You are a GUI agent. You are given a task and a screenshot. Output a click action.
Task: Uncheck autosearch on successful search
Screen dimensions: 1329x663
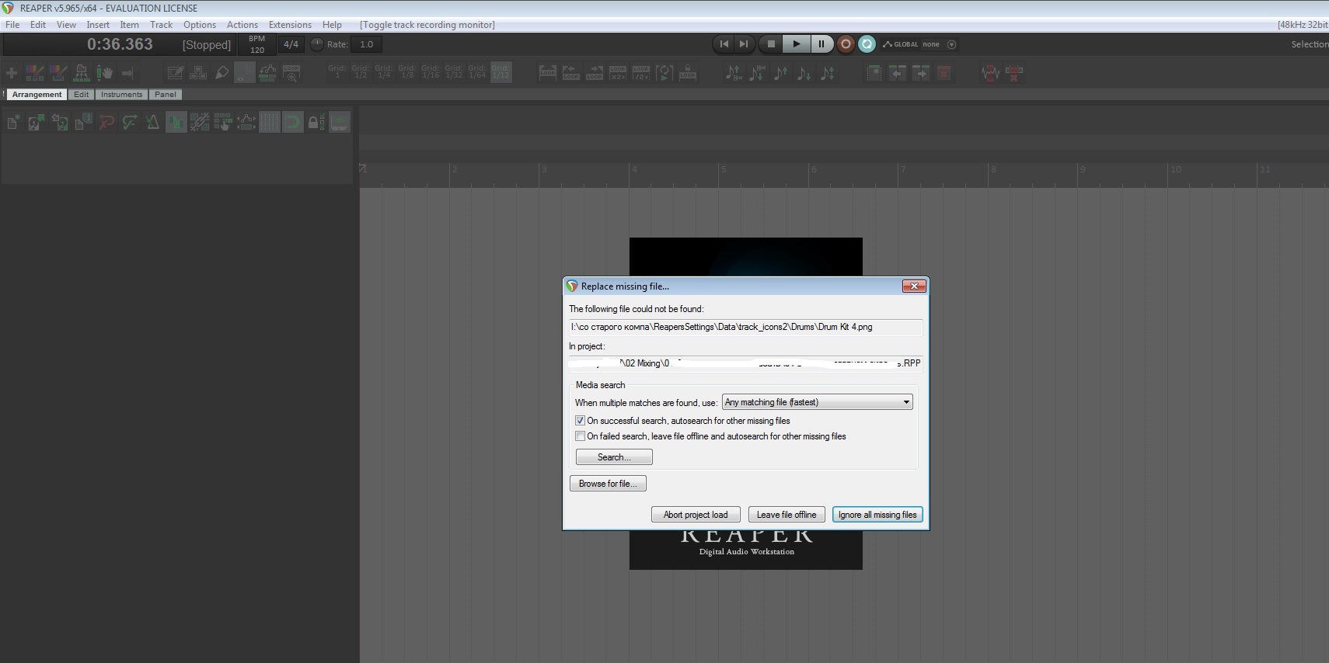click(580, 421)
